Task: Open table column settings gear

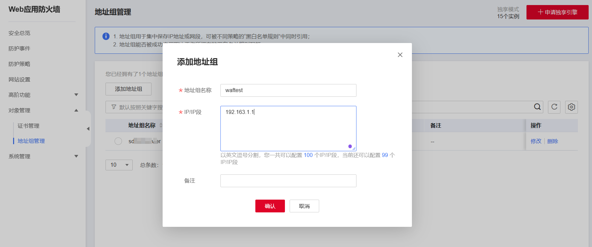Action: (x=571, y=107)
